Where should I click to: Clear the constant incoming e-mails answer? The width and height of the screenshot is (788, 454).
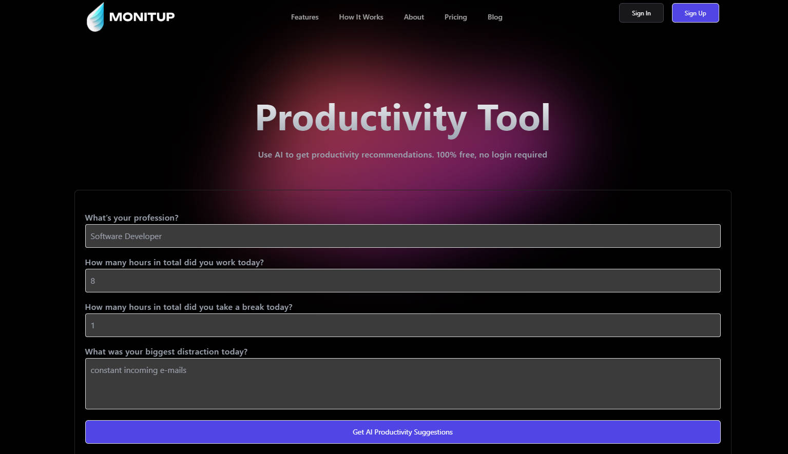point(402,384)
